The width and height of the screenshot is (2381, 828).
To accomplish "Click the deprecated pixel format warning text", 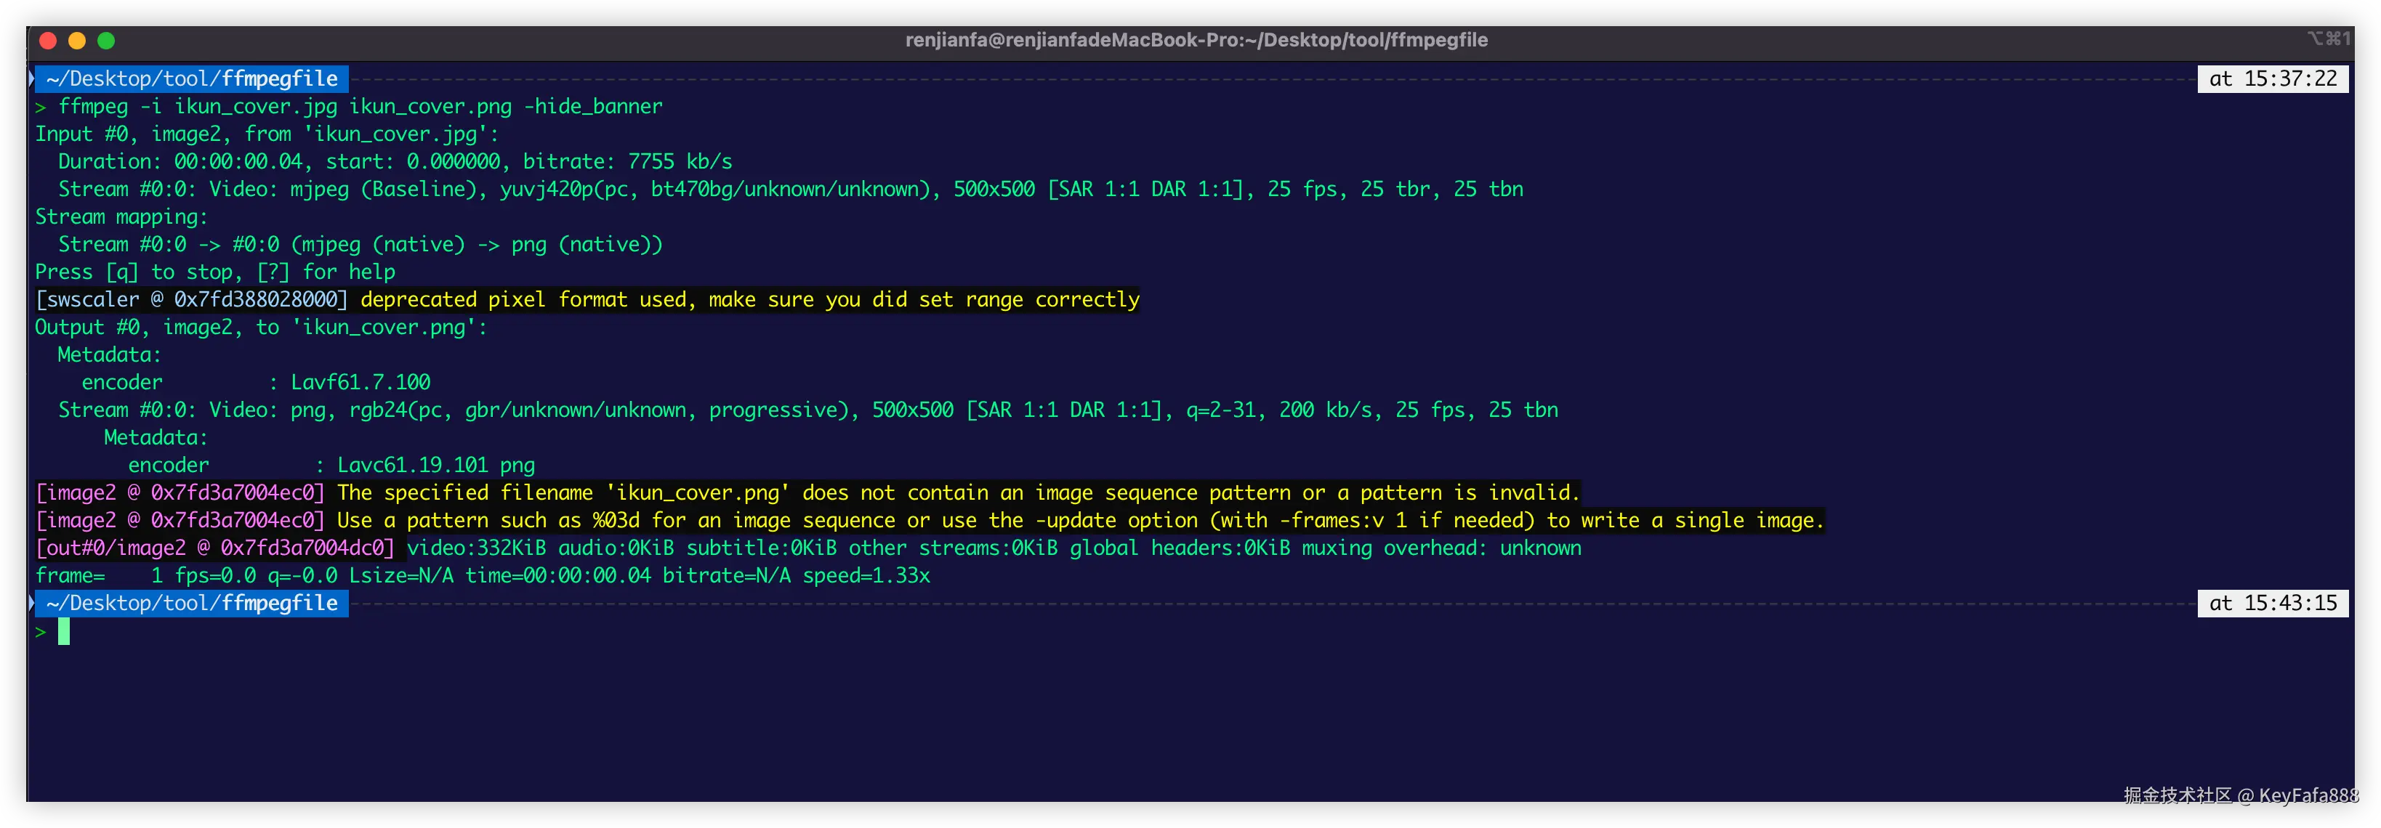I will [x=749, y=299].
